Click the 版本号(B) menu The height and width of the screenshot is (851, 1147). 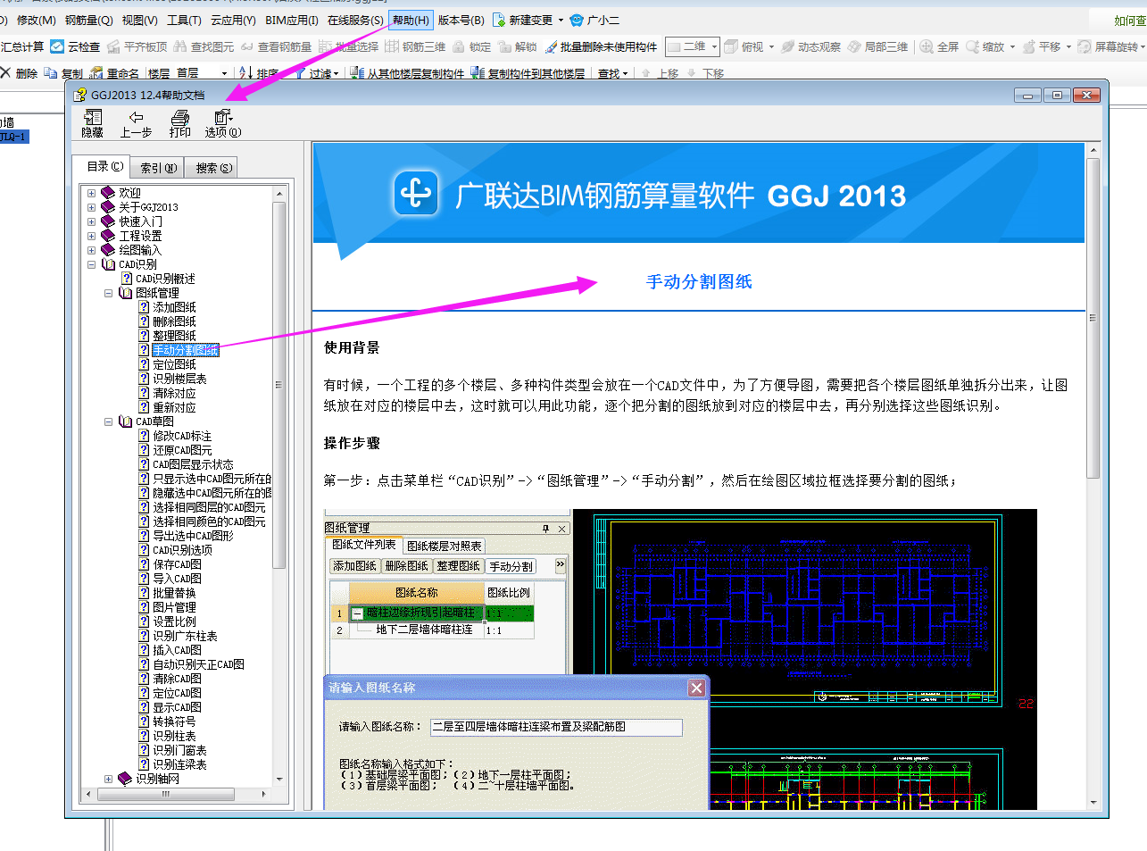point(461,20)
